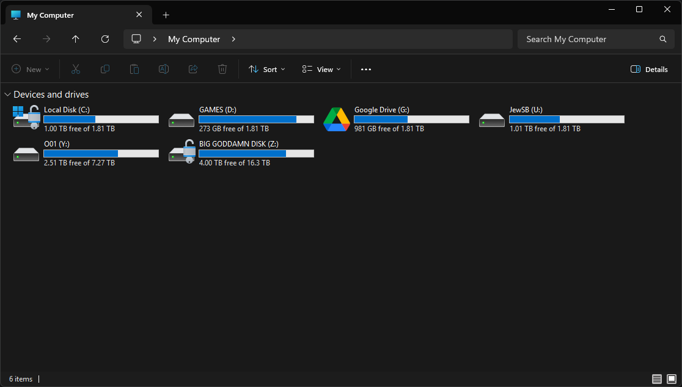Click the Paste clipboard icon

point(134,69)
